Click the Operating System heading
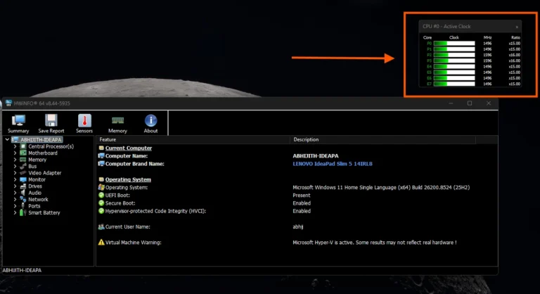Screen dimensions: 540x294 pyautogui.click(x=128, y=179)
